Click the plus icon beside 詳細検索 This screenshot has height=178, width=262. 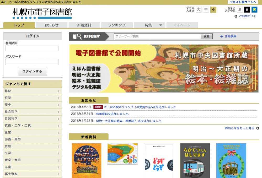click(x=222, y=36)
